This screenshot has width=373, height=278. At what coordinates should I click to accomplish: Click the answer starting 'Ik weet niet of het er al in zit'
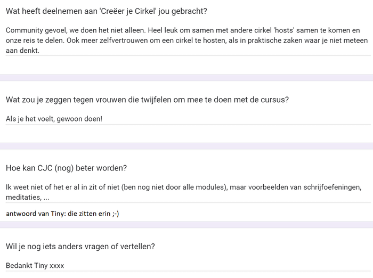click(184, 192)
